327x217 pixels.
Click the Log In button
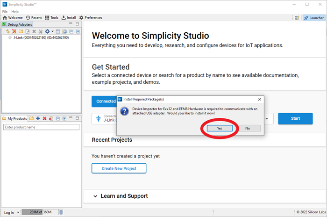(9, 212)
